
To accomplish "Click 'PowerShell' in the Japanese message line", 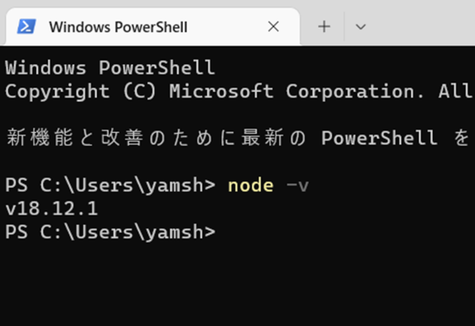I will coord(379,138).
